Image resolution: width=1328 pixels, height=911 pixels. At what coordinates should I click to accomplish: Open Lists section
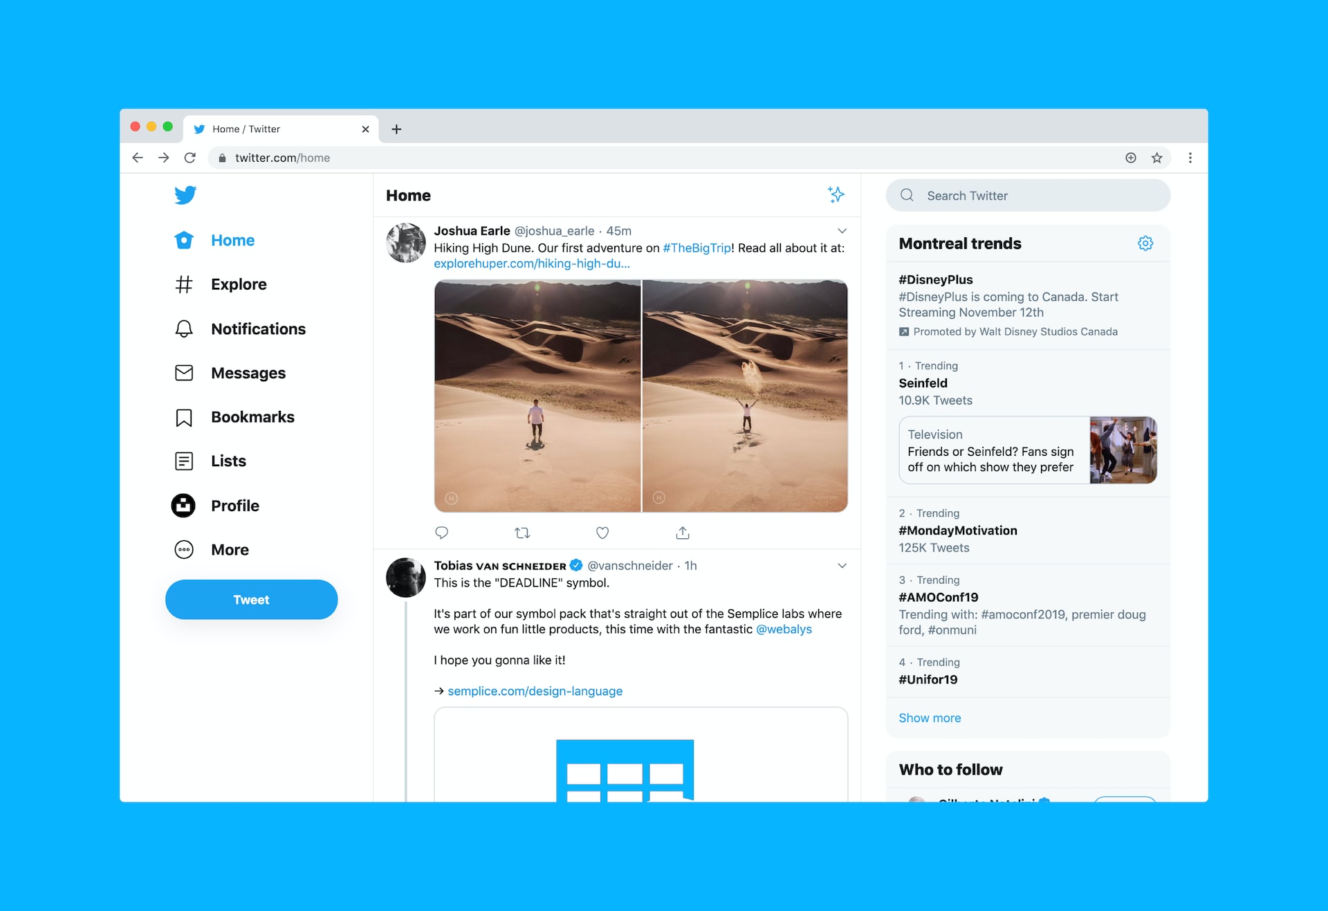(227, 461)
